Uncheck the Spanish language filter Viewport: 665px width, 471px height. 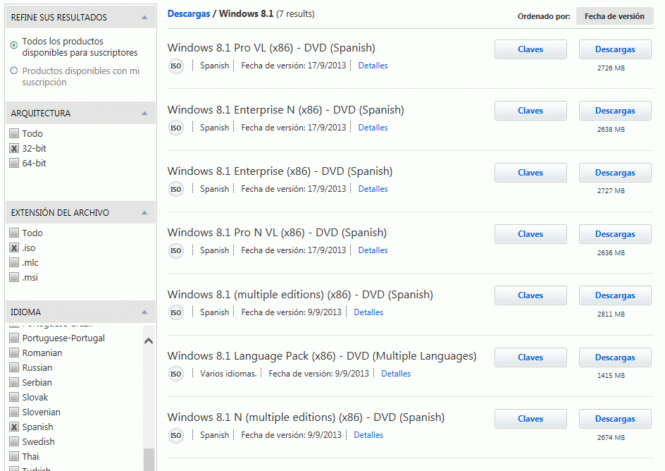(14, 427)
